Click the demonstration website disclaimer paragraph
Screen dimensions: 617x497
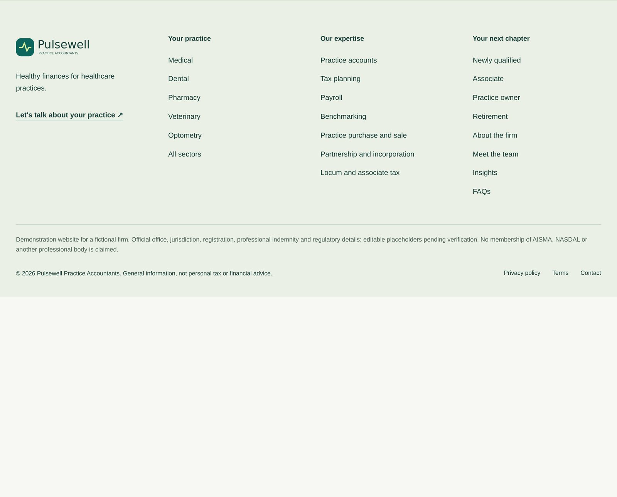point(302,245)
